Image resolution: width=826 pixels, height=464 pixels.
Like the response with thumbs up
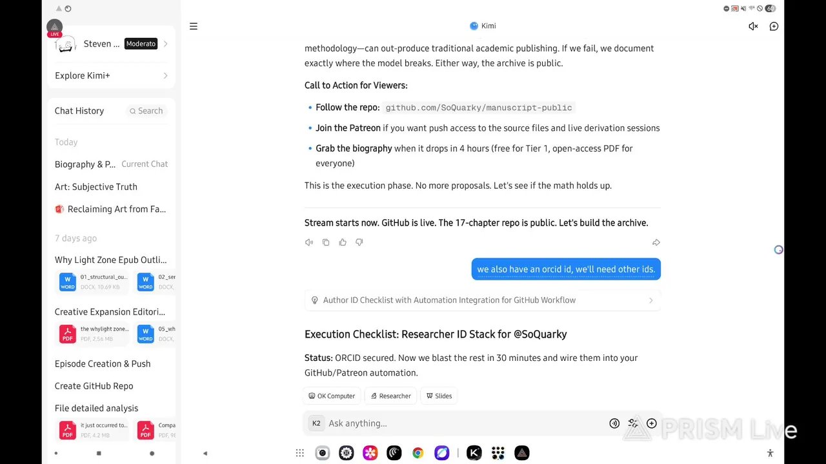[343, 242]
